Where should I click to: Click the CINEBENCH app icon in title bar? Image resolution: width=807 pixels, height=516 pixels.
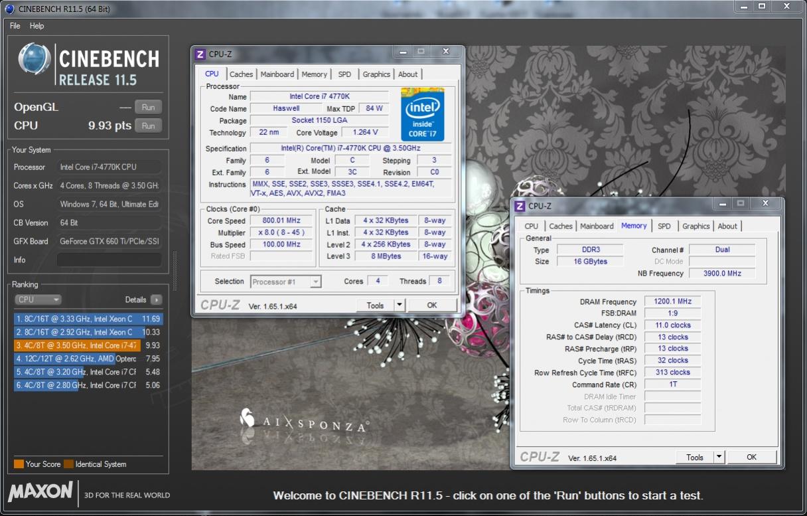point(8,8)
